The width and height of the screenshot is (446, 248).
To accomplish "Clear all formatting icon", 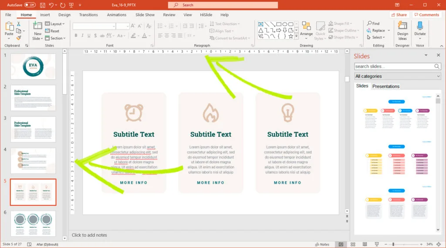I will tap(149, 26).
